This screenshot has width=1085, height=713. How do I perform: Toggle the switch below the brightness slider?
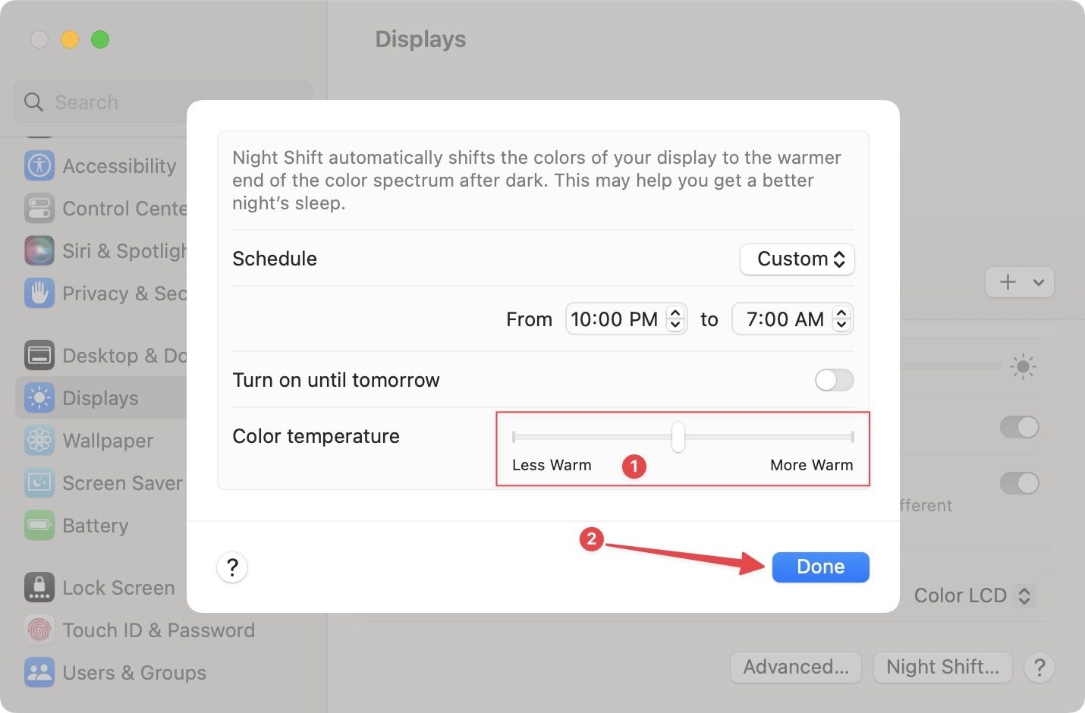click(1018, 427)
